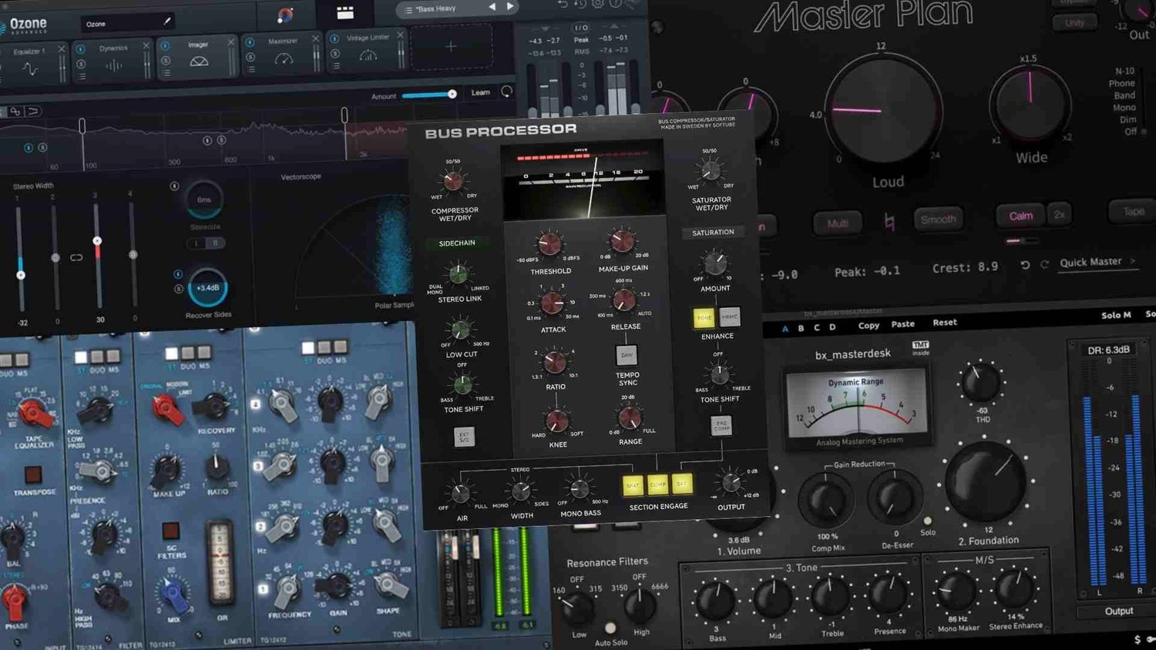The width and height of the screenshot is (1156, 650).
Task: Click Copy in the bx_masterdesk toolbar
Action: [x=869, y=325]
